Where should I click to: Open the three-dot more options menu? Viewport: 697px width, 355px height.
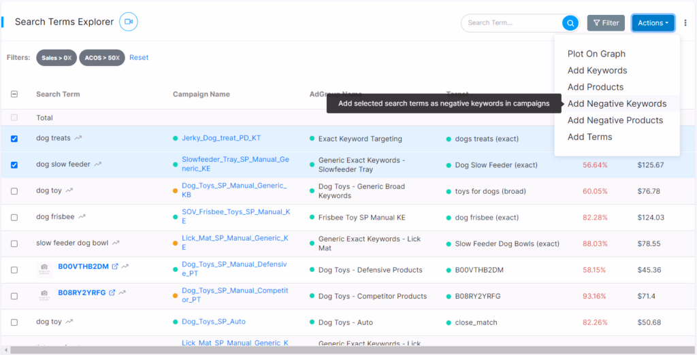click(x=685, y=23)
